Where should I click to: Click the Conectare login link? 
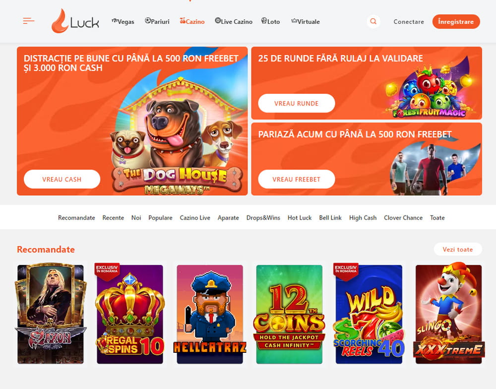pos(409,21)
